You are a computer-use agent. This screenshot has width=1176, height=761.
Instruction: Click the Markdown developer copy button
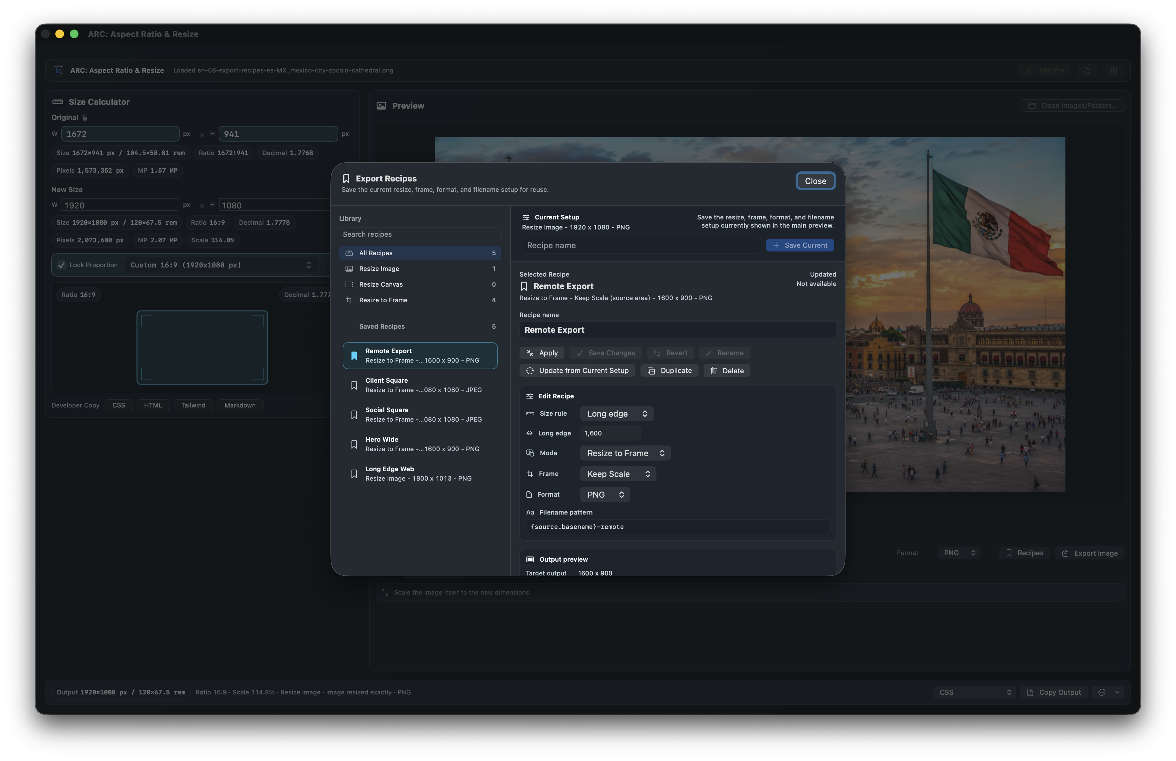point(240,405)
